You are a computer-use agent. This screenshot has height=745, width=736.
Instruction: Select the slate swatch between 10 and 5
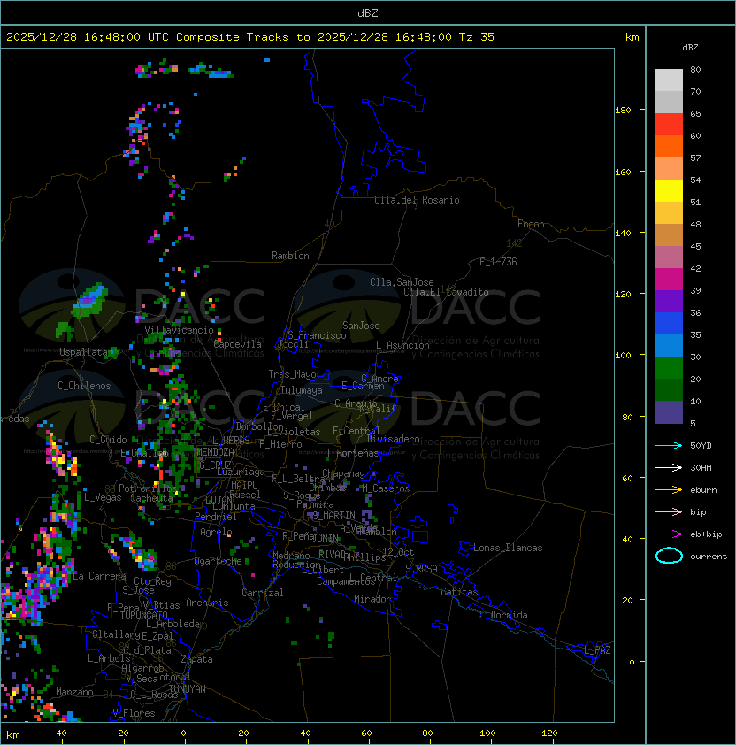pyautogui.click(x=669, y=412)
